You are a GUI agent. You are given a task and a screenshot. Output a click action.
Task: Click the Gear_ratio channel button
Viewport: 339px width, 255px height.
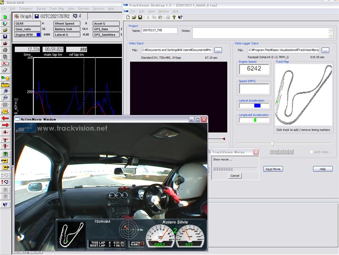pos(28,29)
